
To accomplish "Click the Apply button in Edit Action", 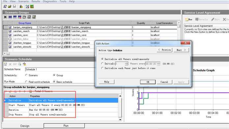I will click(181, 82).
